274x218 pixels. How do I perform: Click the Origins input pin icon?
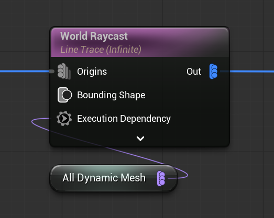pos(64,71)
